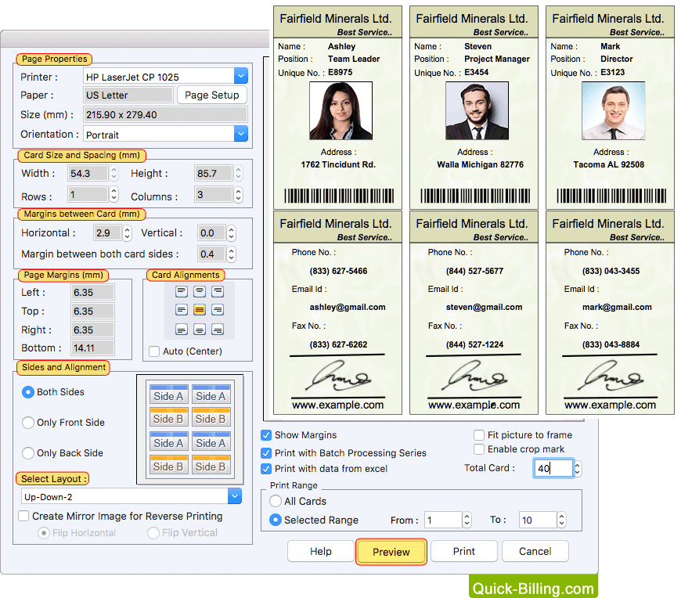The image size is (681, 598).
Task: Select Both Sides radio option
Action: tap(28, 392)
